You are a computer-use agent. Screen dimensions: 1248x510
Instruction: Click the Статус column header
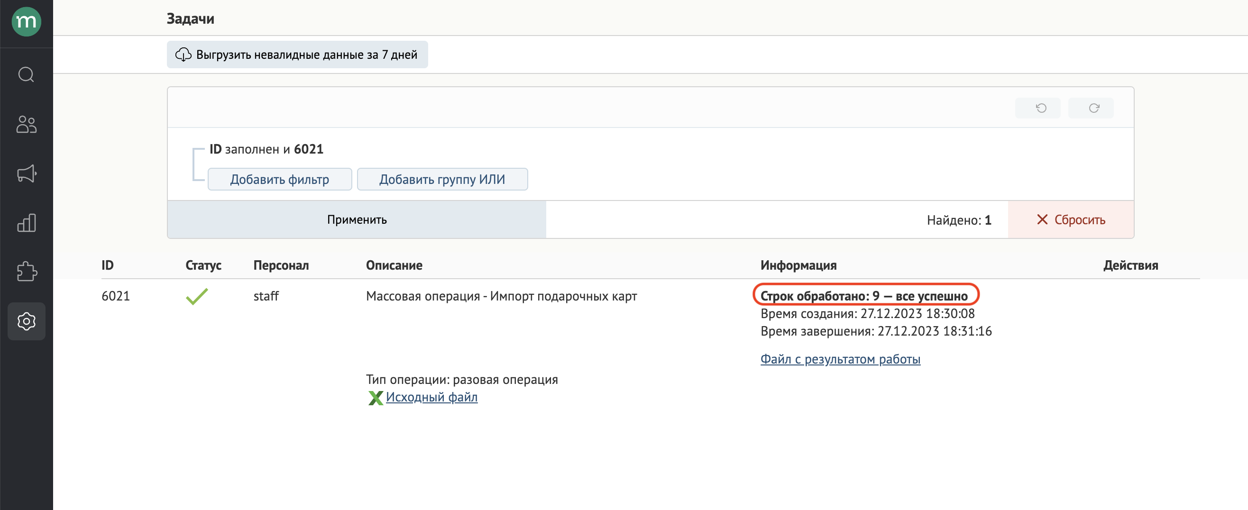pyautogui.click(x=203, y=265)
